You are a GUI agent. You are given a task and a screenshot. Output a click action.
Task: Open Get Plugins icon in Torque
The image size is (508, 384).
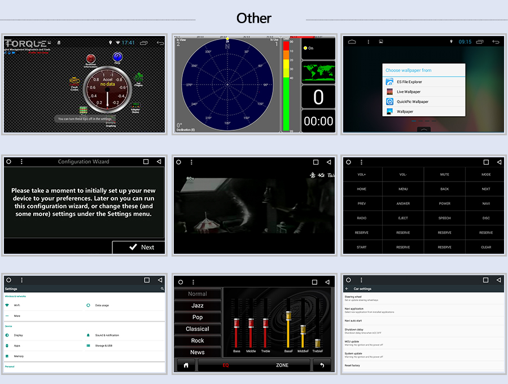click(138, 77)
